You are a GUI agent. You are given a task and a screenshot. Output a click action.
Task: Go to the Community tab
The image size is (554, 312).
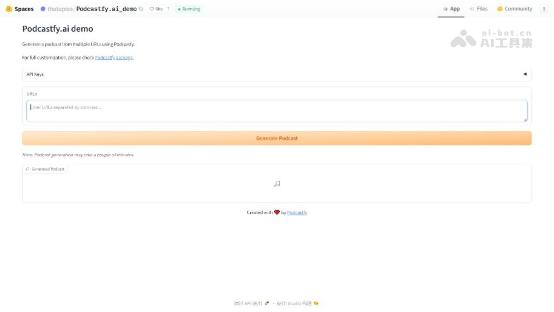point(514,9)
